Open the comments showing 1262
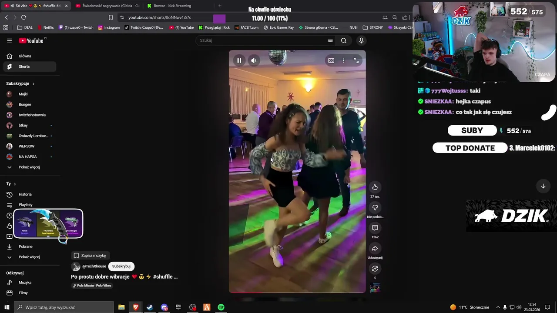The width and height of the screenshot is (557, 313). coord(375,228)
